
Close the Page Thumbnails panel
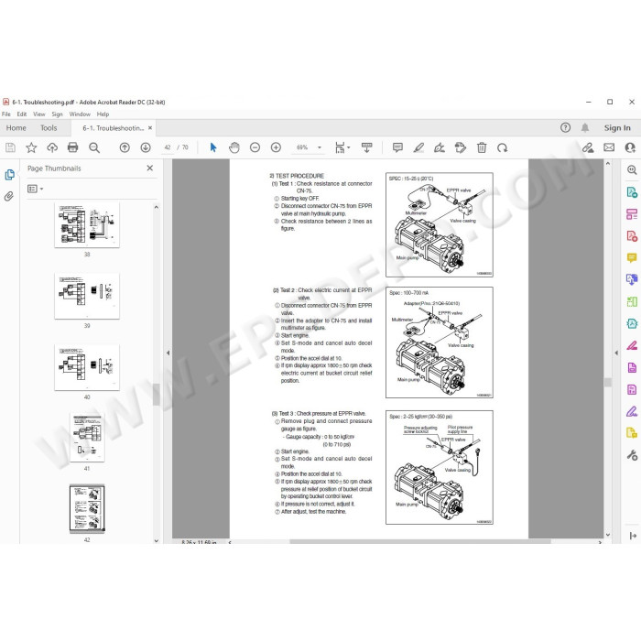point(150,168)
